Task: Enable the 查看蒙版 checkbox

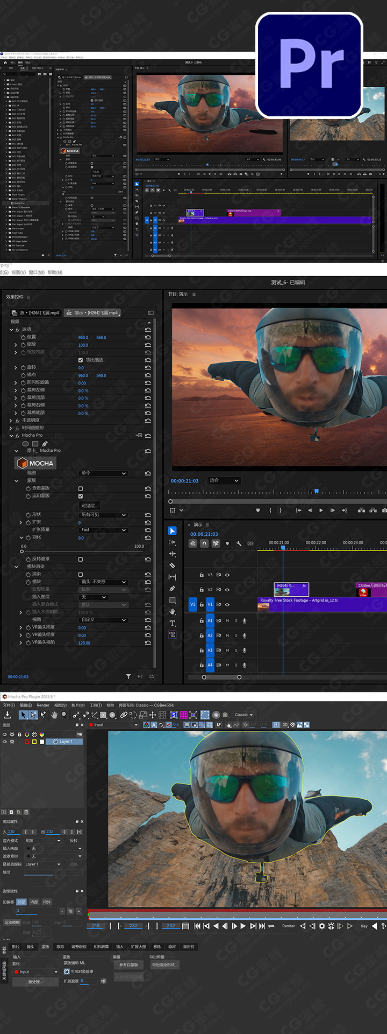Action: point(81,488)
